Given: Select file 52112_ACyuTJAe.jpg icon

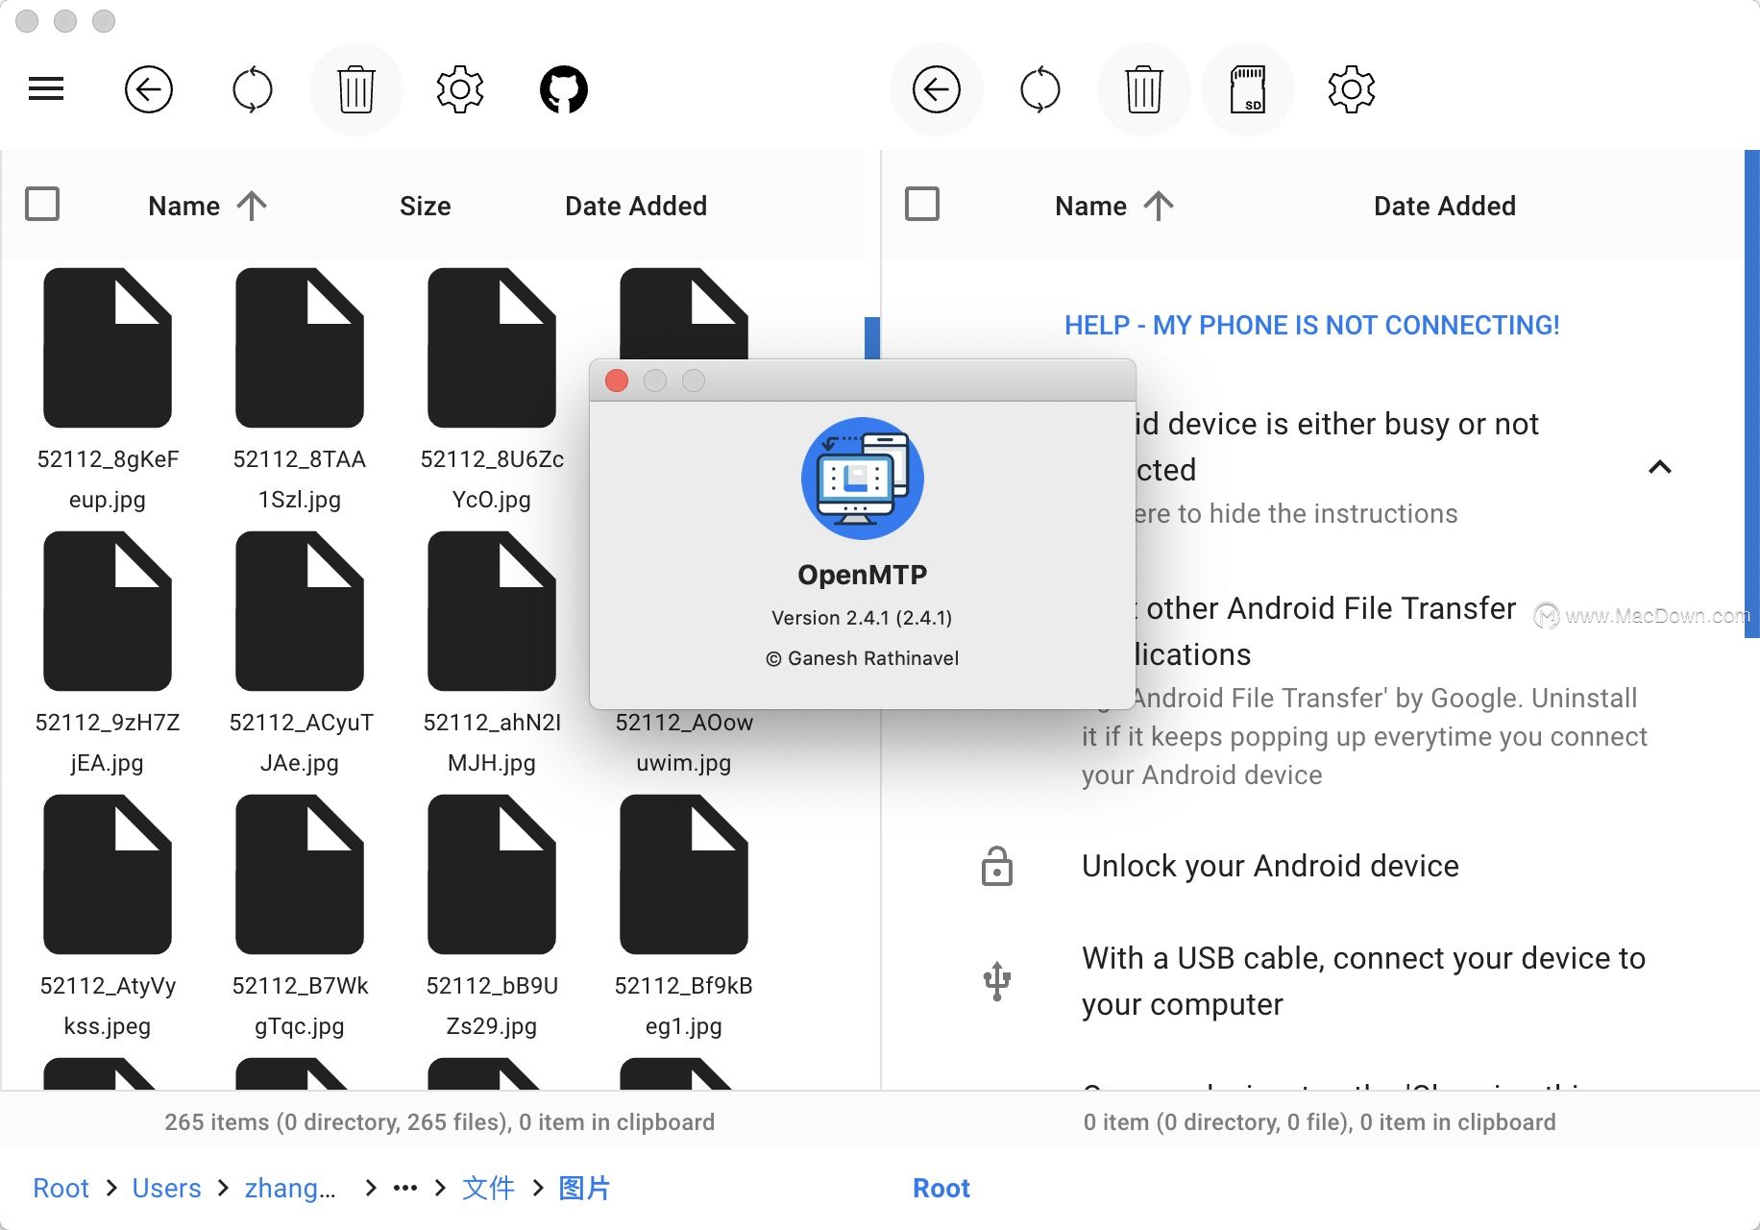Looking at the screenshot, I should [x=300, y=611].
